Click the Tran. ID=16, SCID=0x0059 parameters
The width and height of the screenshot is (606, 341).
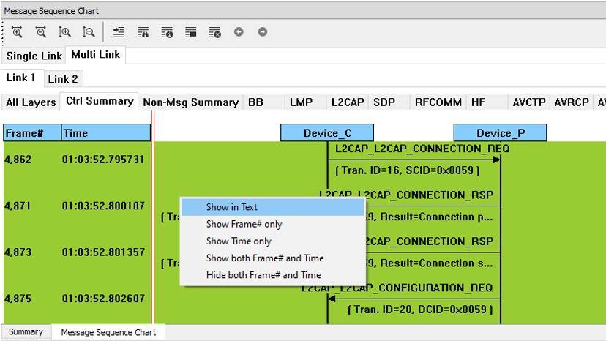coord(408,170)
